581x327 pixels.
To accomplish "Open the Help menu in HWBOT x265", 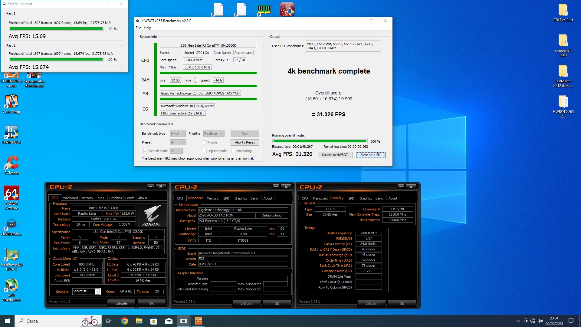I will point(147,28).
